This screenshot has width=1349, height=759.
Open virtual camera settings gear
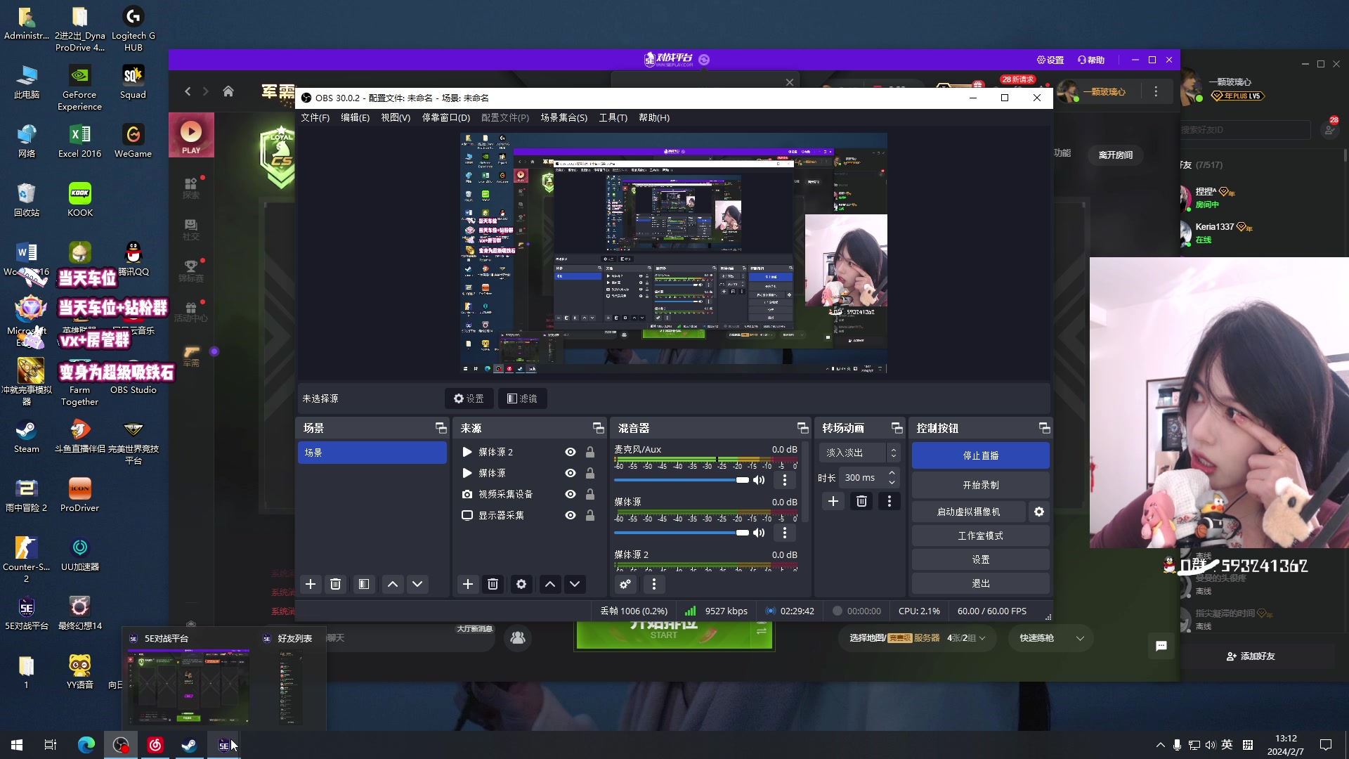point(1039,512)
